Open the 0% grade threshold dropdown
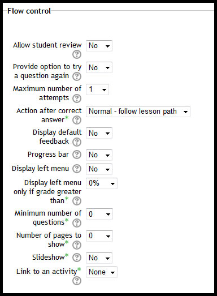The image size is (217, 296). pyautogui.click(x=102, y=183)
